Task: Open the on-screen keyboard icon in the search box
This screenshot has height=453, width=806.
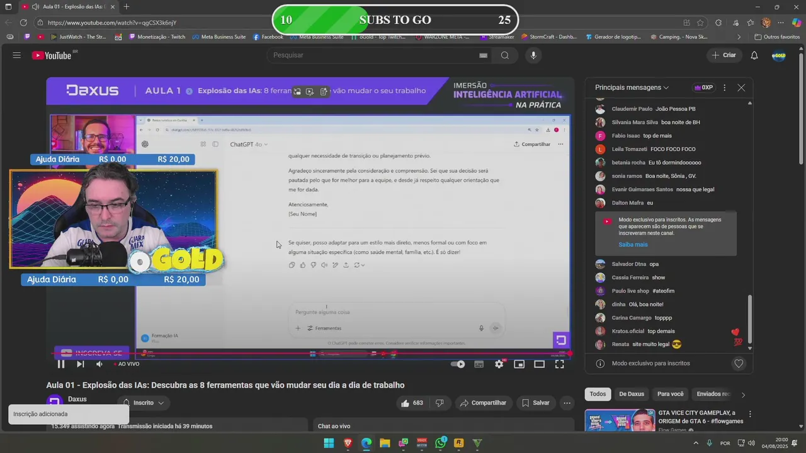Action: 483,55
